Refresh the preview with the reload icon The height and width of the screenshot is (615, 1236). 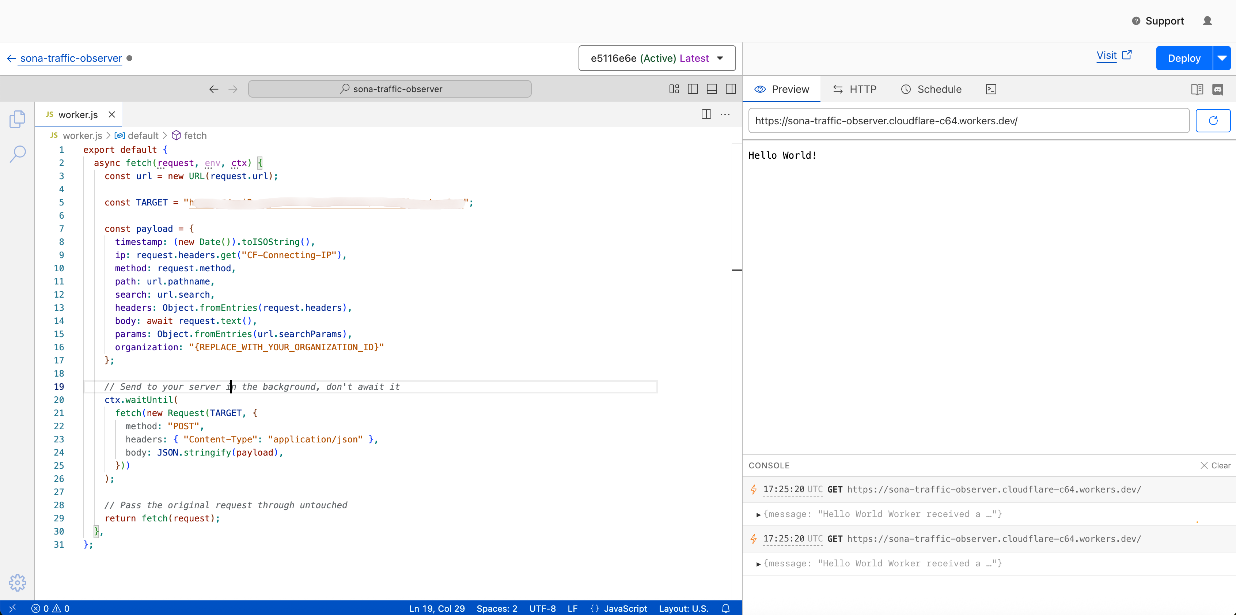click(1213, 121)
